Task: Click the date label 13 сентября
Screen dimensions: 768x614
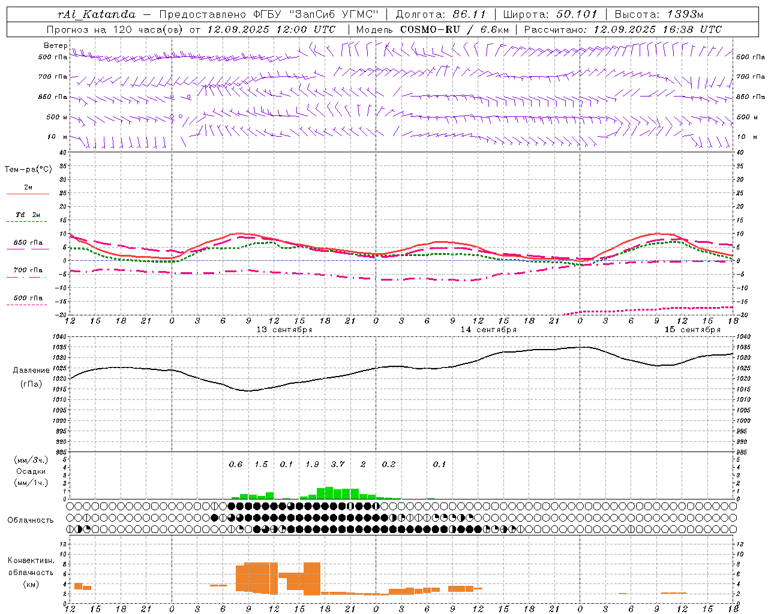Action: pos(284,330)
